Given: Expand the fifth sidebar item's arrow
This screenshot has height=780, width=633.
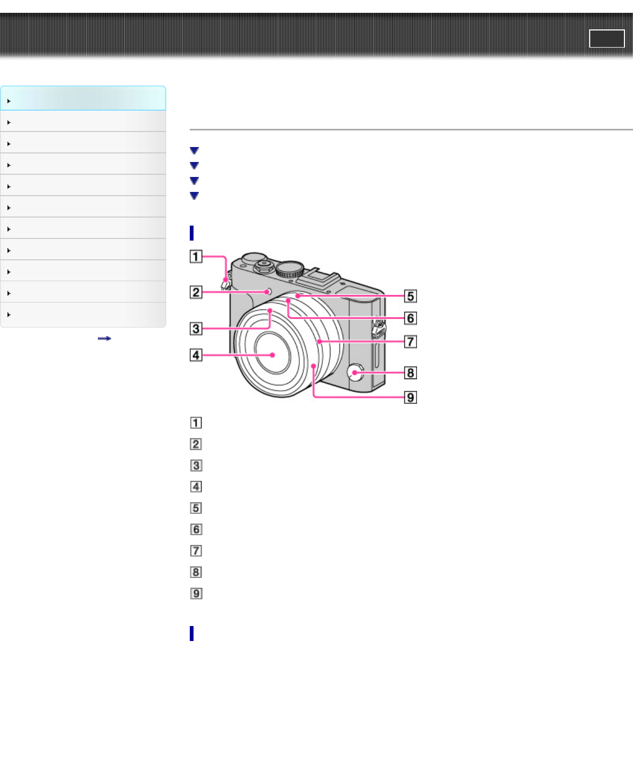Looking at the screenshot, I should pos(9,187).
